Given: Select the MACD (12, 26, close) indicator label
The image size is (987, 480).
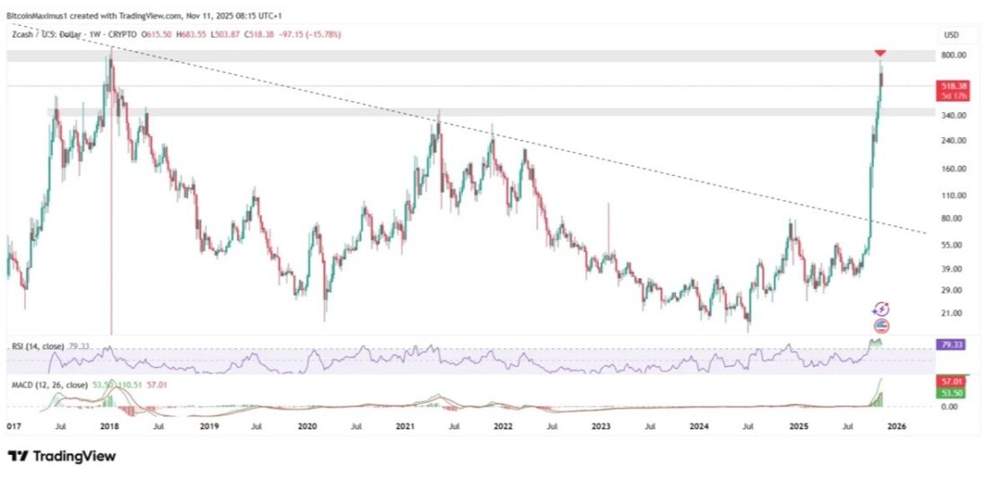Looking at the screenshot, I should 48,384.
